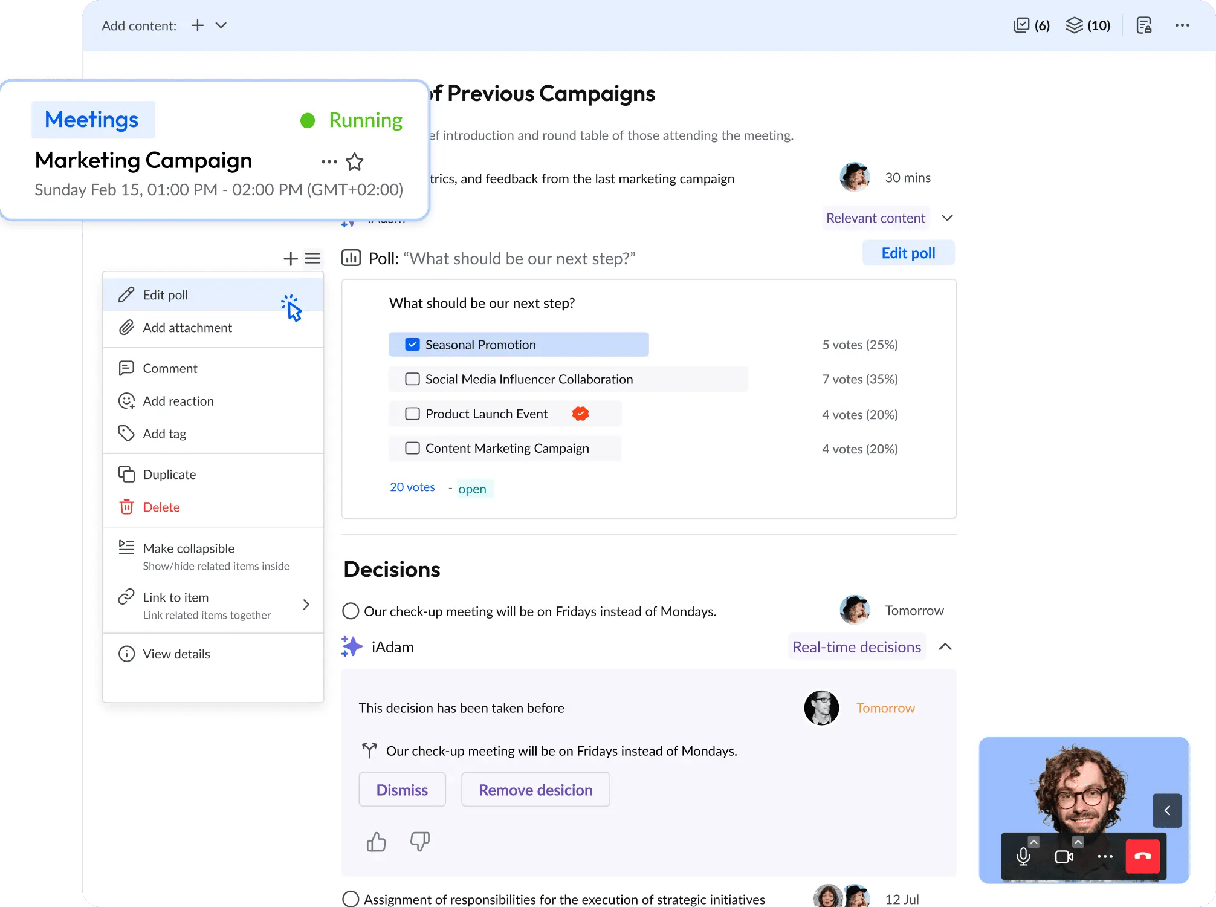The height and width of the screenshot is (907, 1216).
Task: Select the check-up meeting decision circle
Action: [x=350, y=611]
